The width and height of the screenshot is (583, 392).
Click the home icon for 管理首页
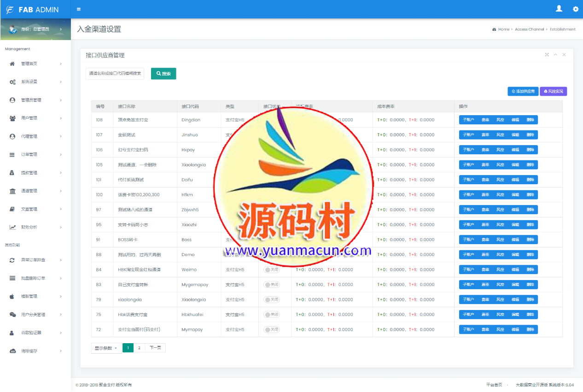[12, 64]
